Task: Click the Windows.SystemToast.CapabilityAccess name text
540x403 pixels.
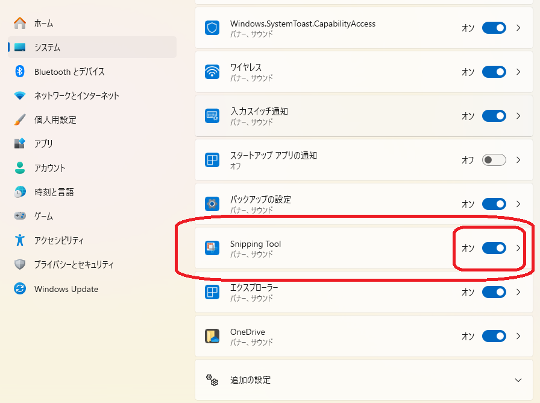Action: [303, 24]
